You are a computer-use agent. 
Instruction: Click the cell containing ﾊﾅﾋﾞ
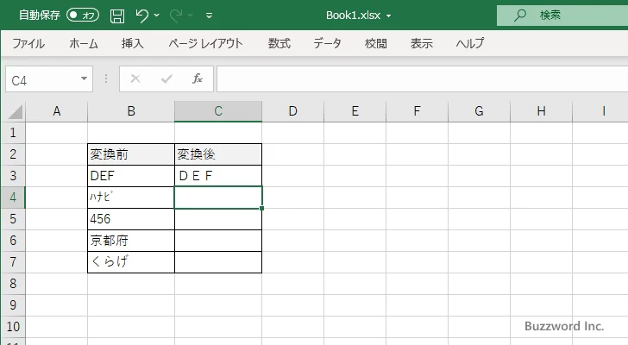tap(131, 198)
